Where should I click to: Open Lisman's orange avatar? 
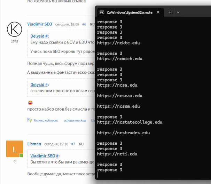(x=14, y=149)
